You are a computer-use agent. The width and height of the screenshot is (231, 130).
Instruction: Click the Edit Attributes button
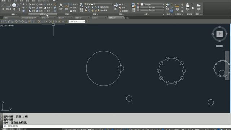tap(125, 11)
